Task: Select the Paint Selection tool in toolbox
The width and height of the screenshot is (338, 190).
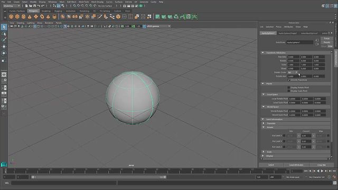Action: (4, 40)
